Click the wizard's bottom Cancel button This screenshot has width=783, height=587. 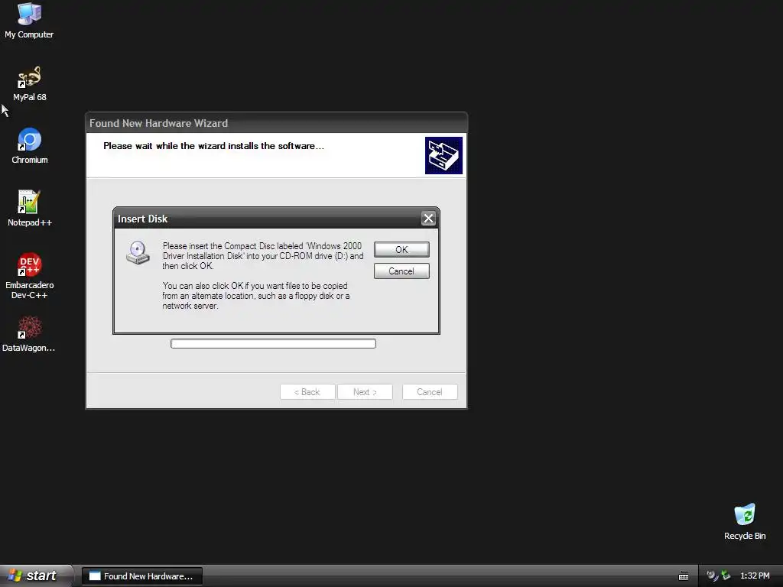[430, 392]
